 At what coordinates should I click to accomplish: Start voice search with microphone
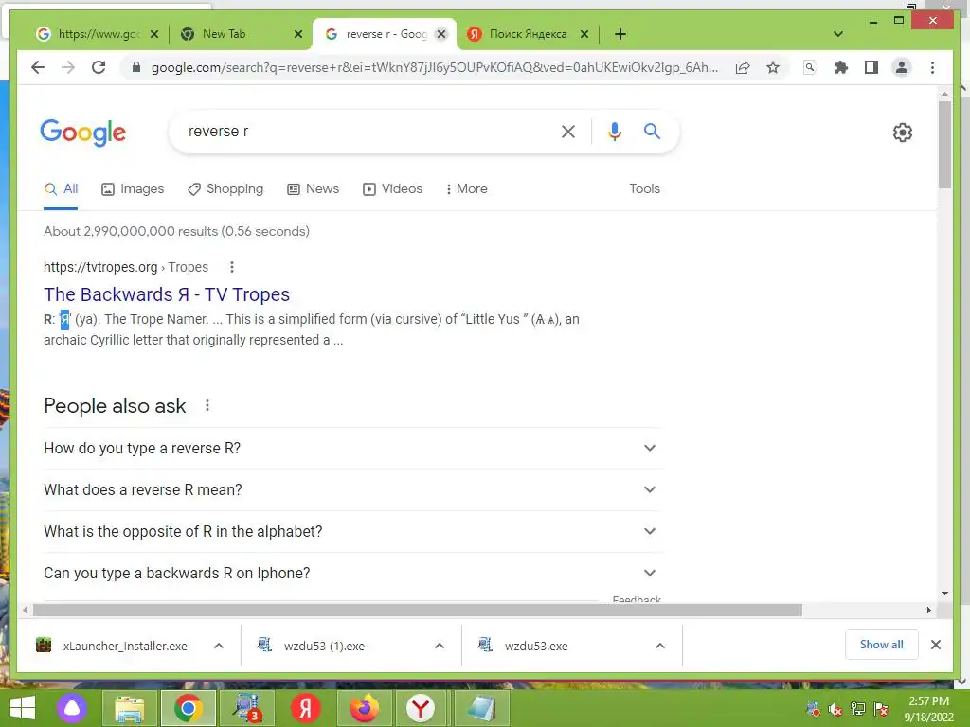tap(614, 132)
